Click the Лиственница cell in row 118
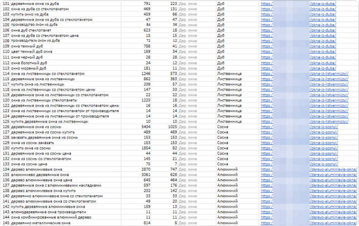The width and height of the screenshot is (359, 226). point(229,90)
